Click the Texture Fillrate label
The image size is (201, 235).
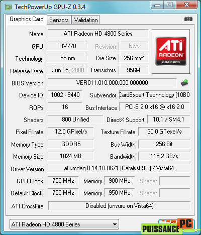coord(118,132)
